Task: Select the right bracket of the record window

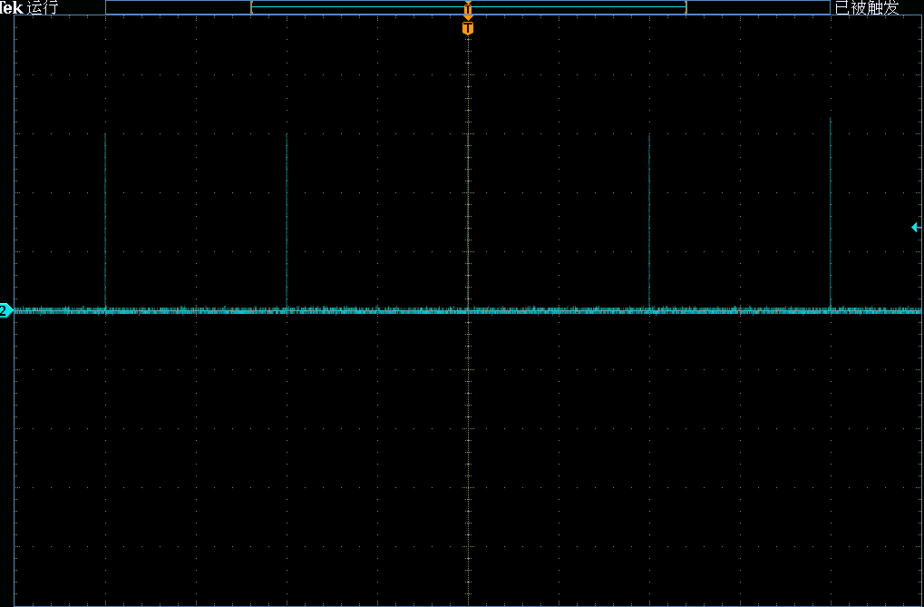Action: (x=686, y=7)
